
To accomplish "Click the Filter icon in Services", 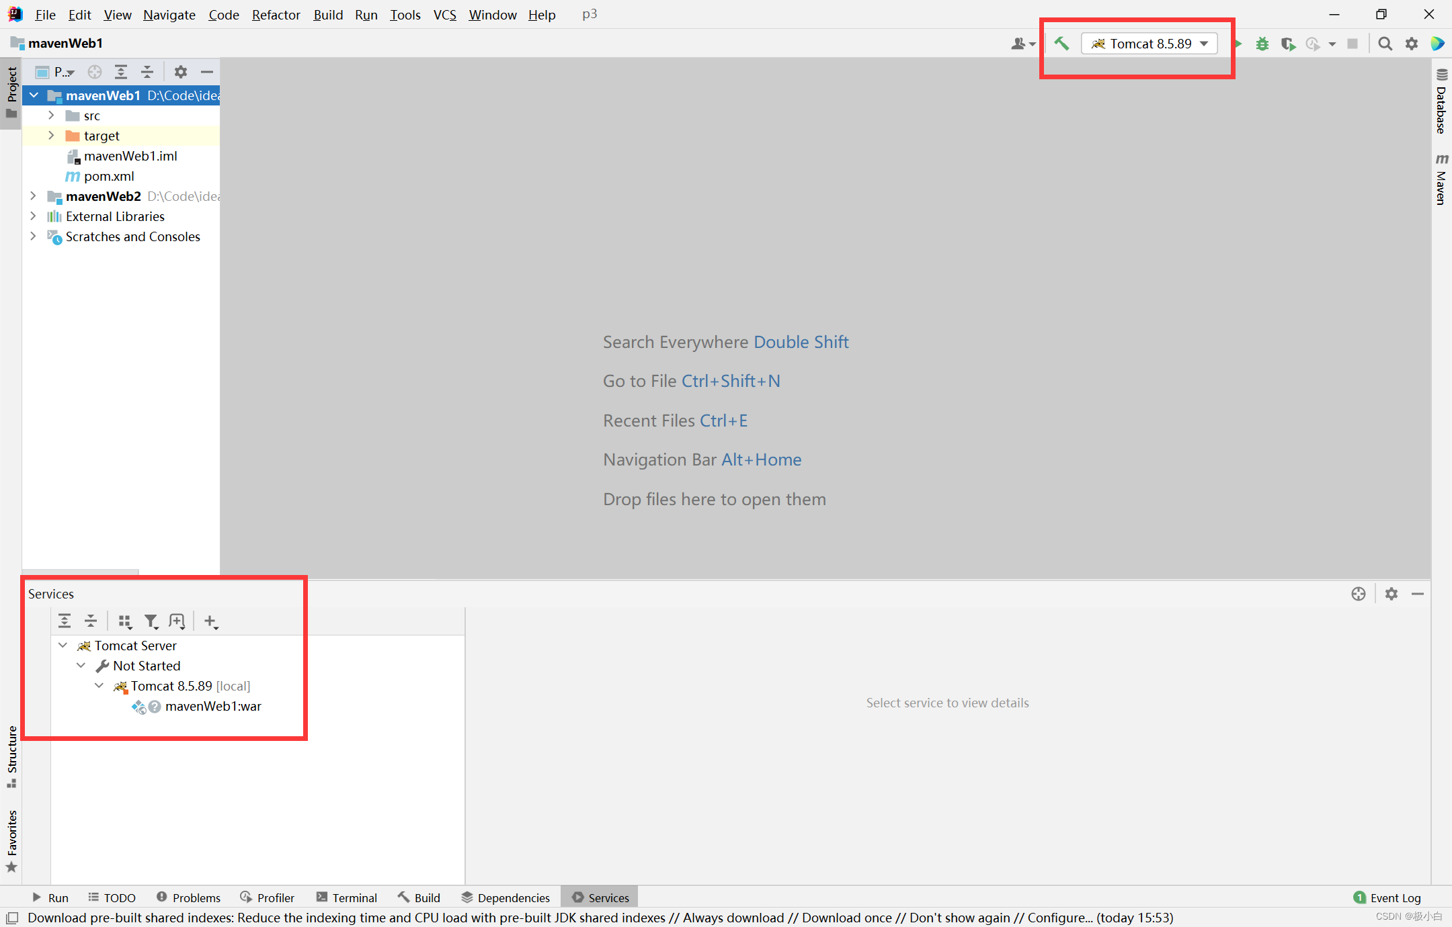I will pyautogui.click(x=151, y=621).
